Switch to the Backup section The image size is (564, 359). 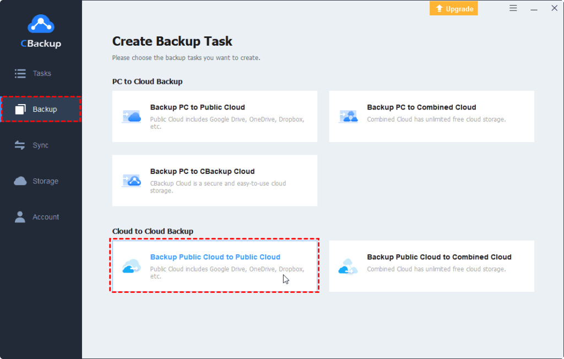[41, 109]
